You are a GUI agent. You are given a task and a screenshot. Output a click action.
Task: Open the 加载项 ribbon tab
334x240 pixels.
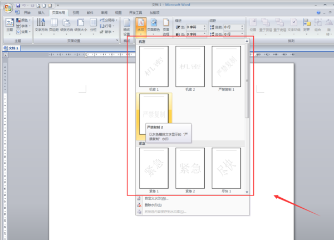(154, 13)
